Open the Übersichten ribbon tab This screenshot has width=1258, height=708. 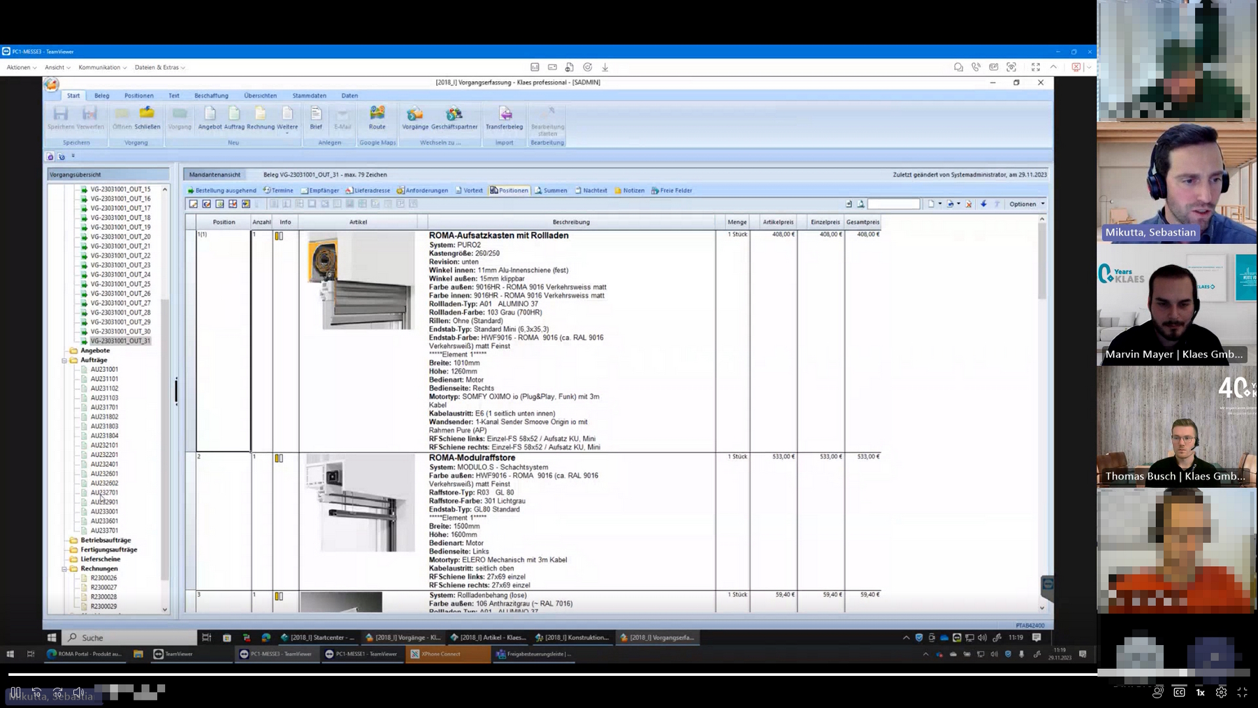pyautogui.click(x=261, y=96)
